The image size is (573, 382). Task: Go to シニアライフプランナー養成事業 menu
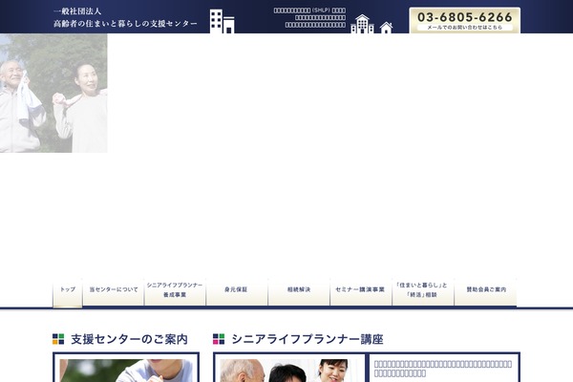click(175, 291)
